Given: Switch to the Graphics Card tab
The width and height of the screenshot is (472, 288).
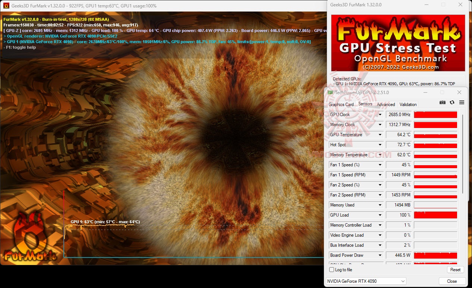Looking at the screenshot, I should [341, 105].
